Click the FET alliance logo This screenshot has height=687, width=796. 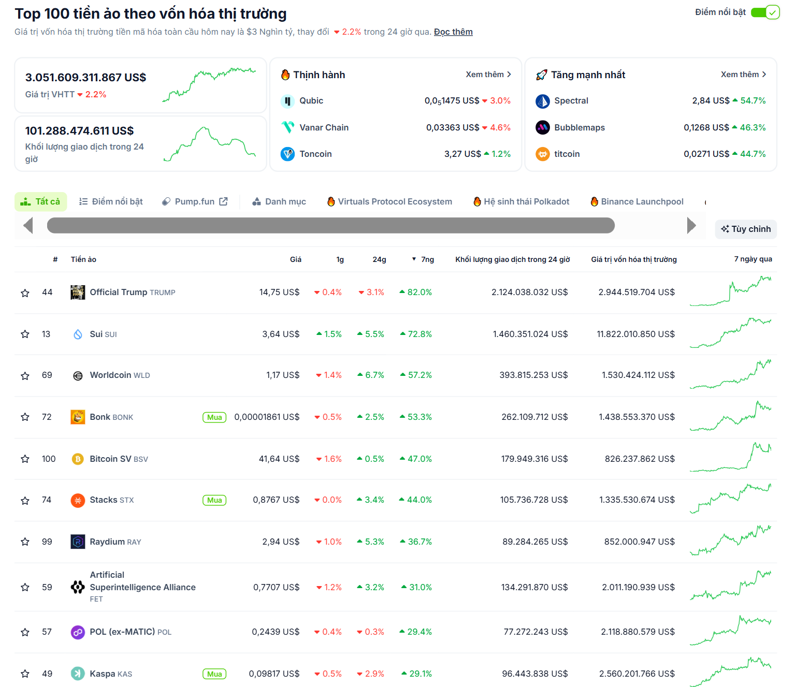tap(78, 587)
